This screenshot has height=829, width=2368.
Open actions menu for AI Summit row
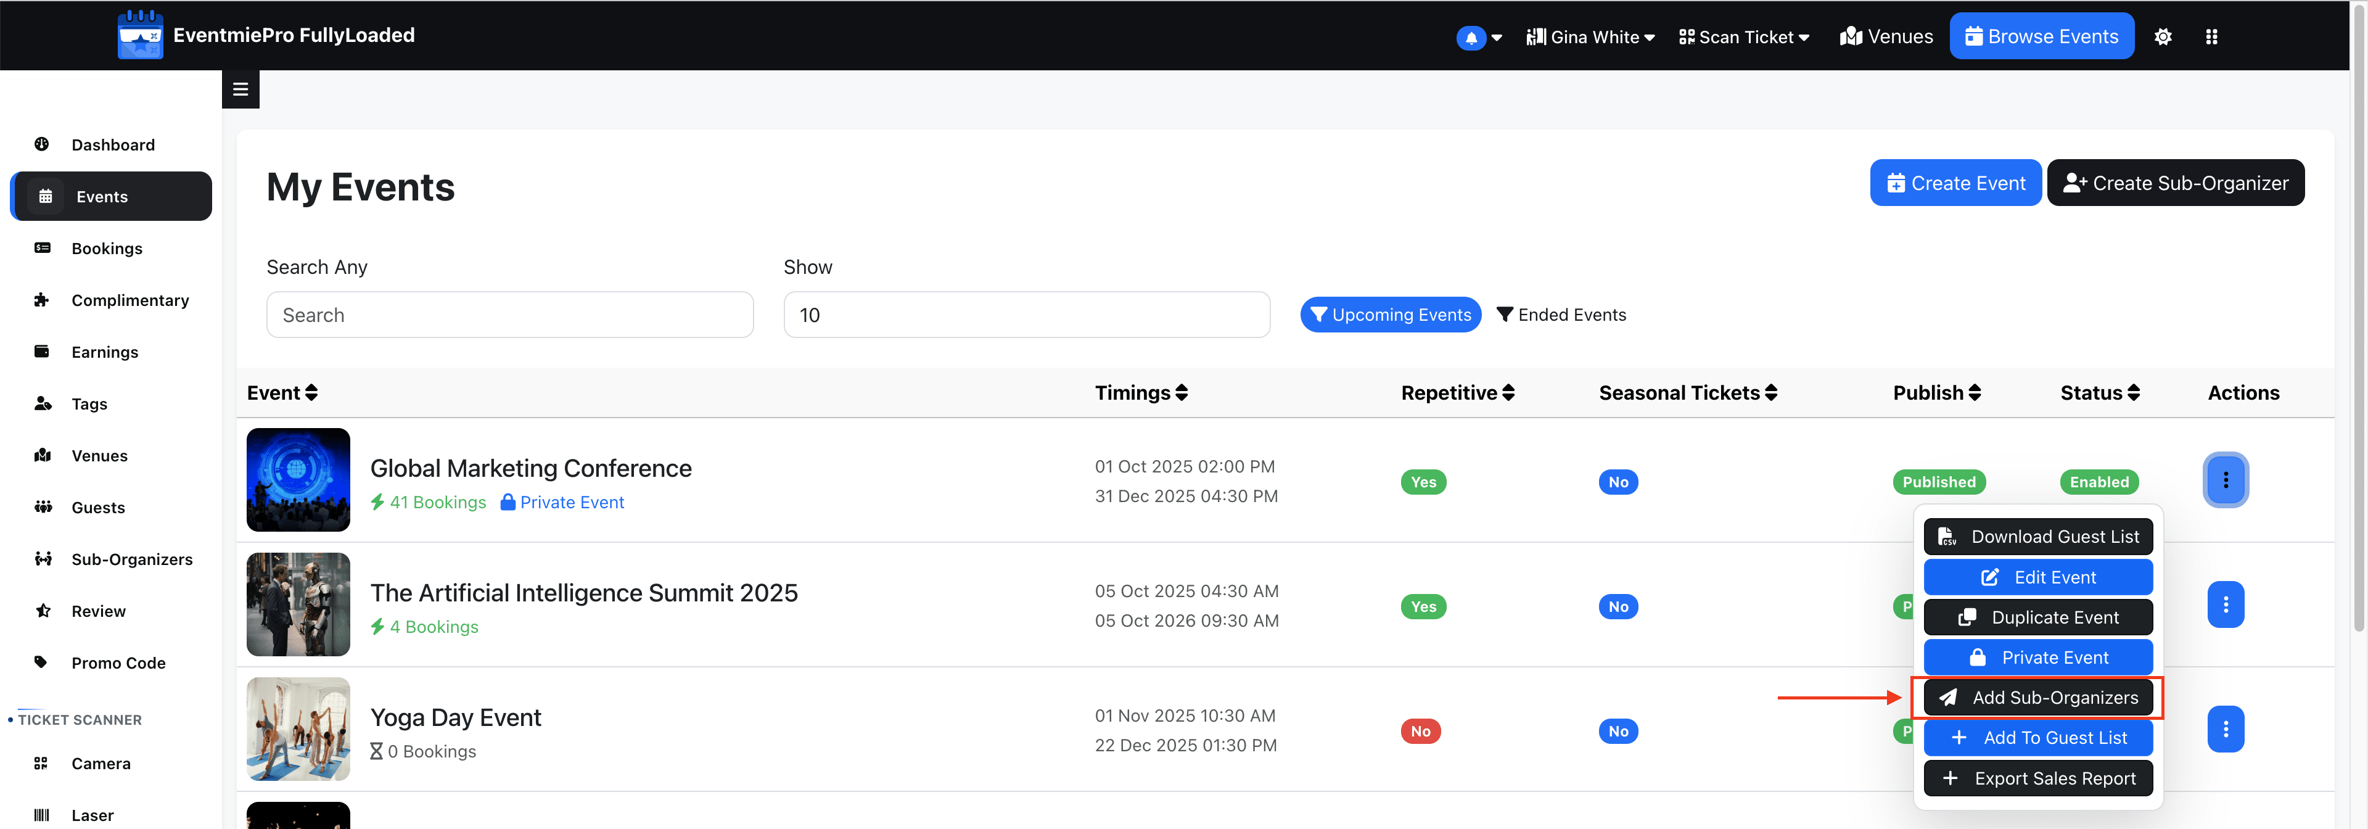click(2226, 604)
